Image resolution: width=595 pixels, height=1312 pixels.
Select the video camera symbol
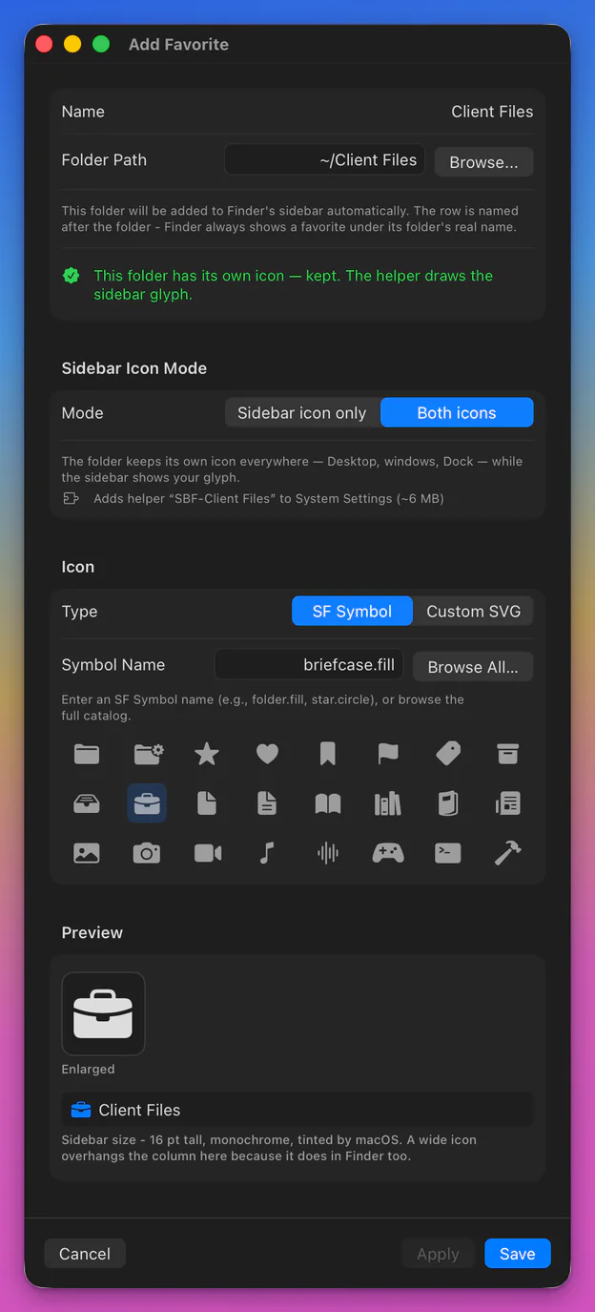(207, 853)
